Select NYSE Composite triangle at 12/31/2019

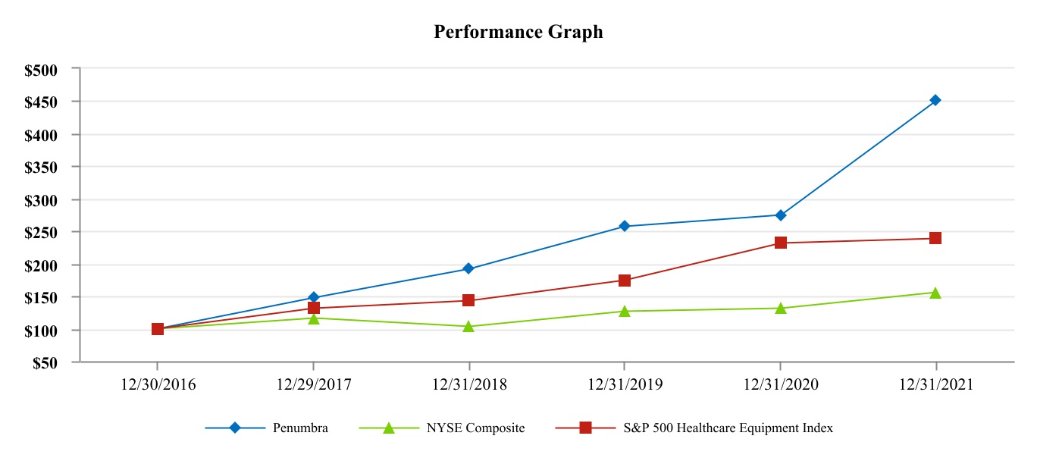point(625,311)
